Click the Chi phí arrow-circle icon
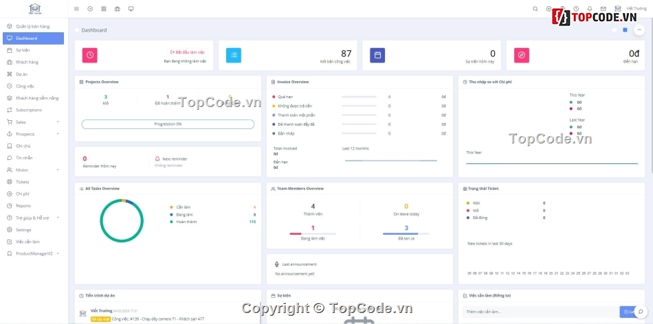 (10, 194)
